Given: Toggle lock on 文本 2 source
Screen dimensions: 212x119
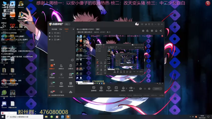Looking at the screenshot, I should [52, 33].
